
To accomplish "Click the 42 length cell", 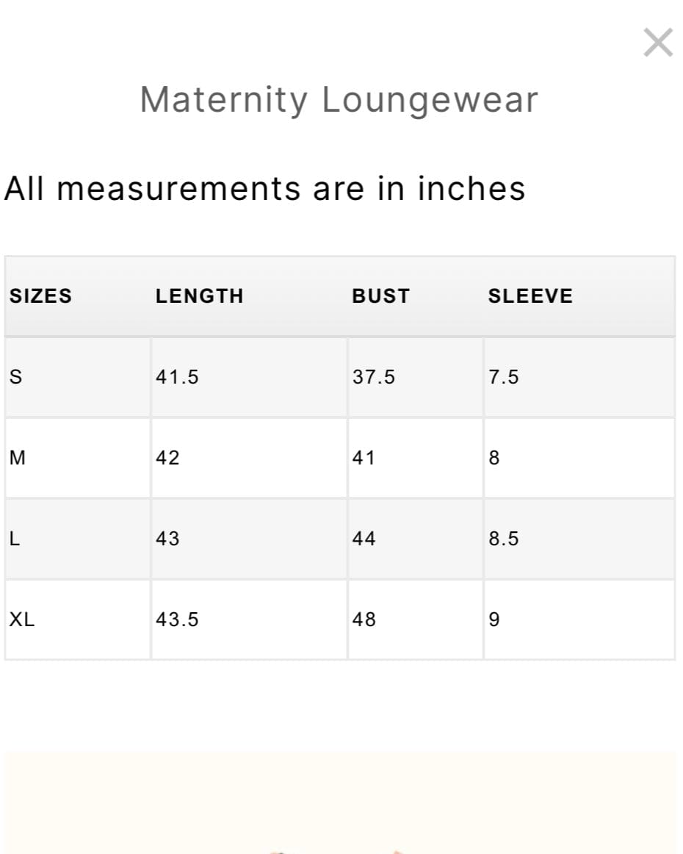I will 167,458.
